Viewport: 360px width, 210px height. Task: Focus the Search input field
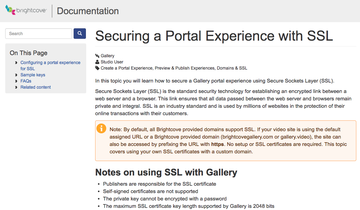[38, 34]
